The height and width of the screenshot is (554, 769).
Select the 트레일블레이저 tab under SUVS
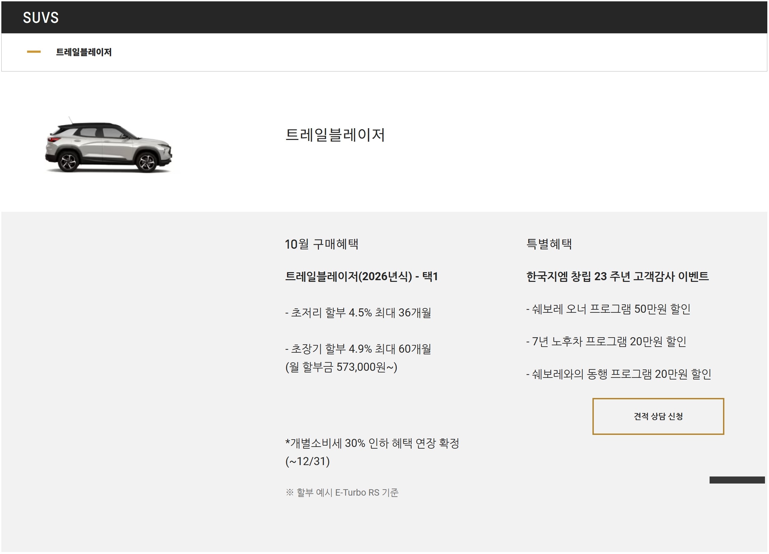pyautogui.click(x=83, y=52)
